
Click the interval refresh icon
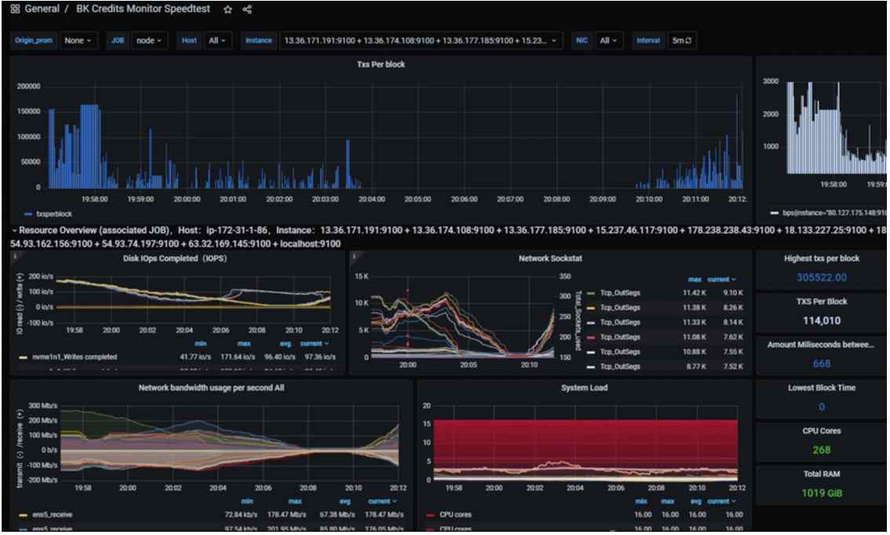(688, 41)
